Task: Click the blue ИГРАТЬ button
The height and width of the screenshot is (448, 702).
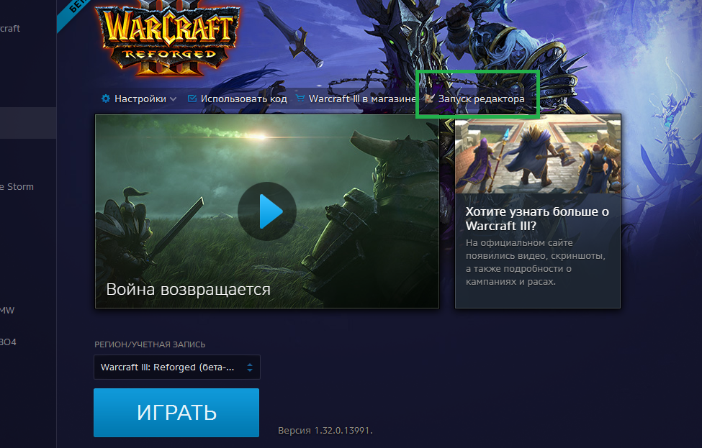Action: [176, 413]
